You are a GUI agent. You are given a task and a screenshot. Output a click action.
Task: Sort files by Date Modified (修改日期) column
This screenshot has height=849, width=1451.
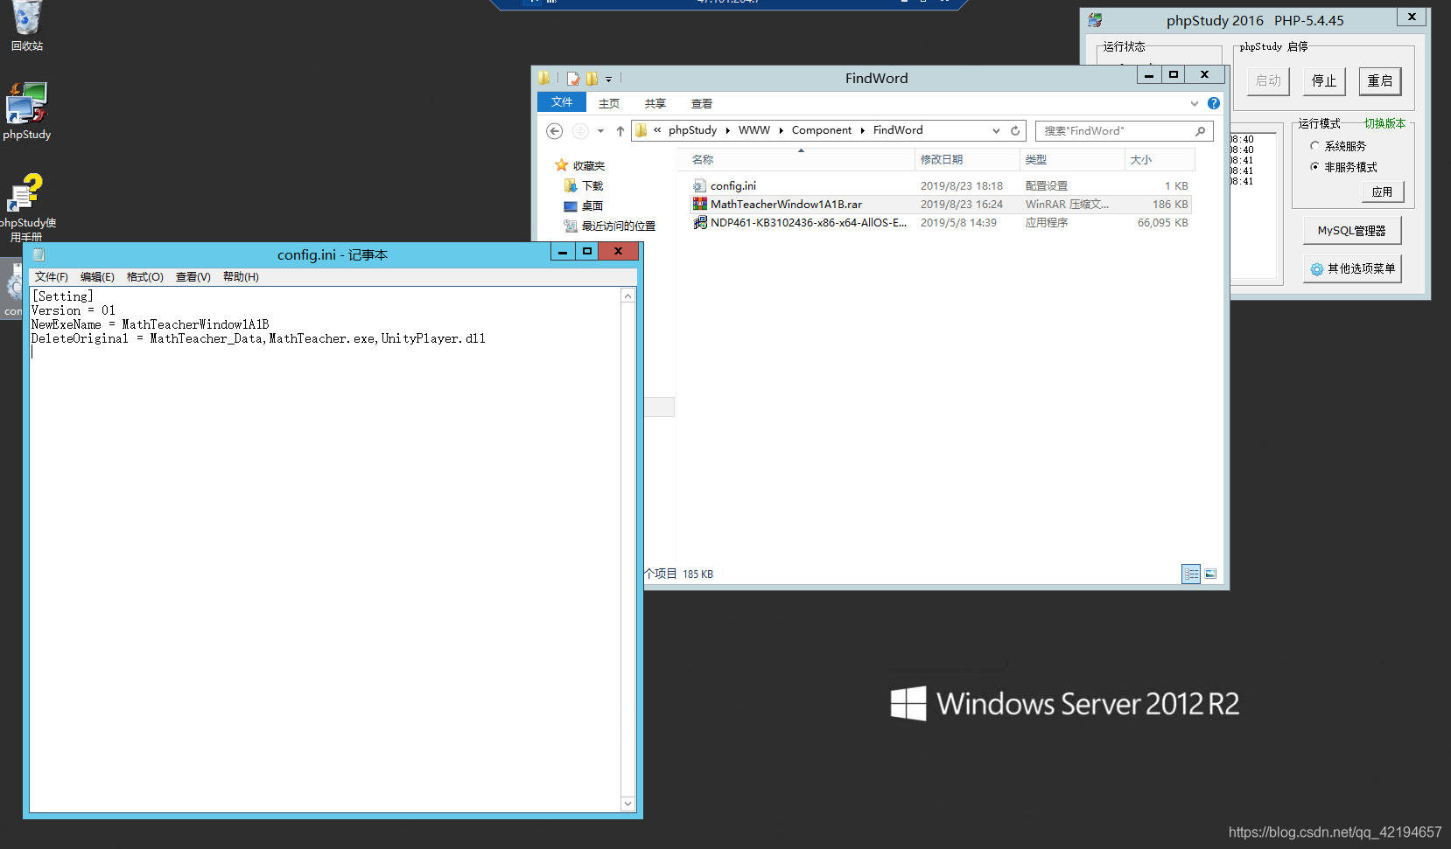[967, 160]
